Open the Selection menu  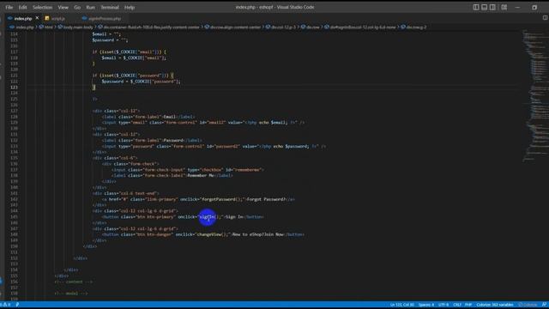pos(42,7)
